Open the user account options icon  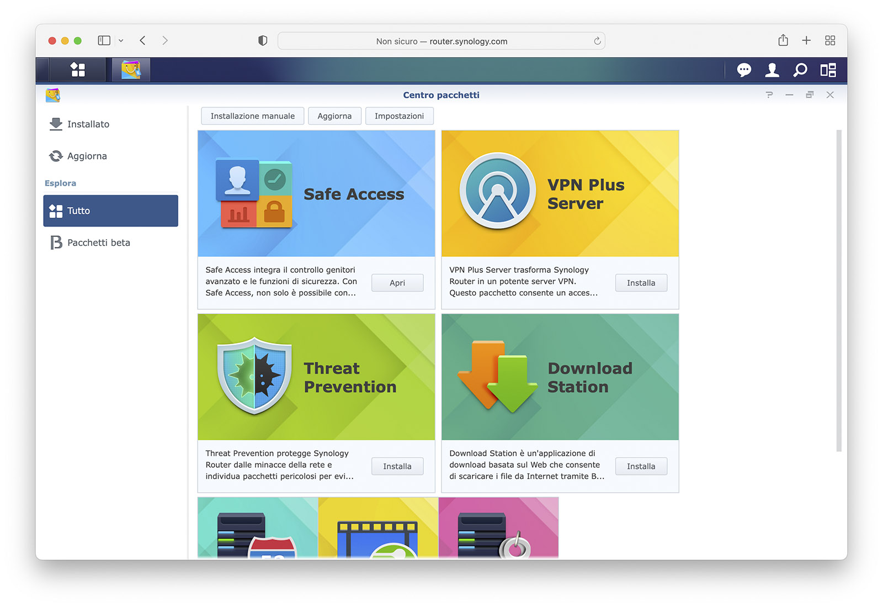(x=772, y=70)
